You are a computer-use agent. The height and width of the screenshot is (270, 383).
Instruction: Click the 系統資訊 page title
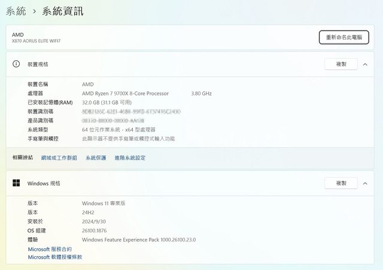(63, 11)
